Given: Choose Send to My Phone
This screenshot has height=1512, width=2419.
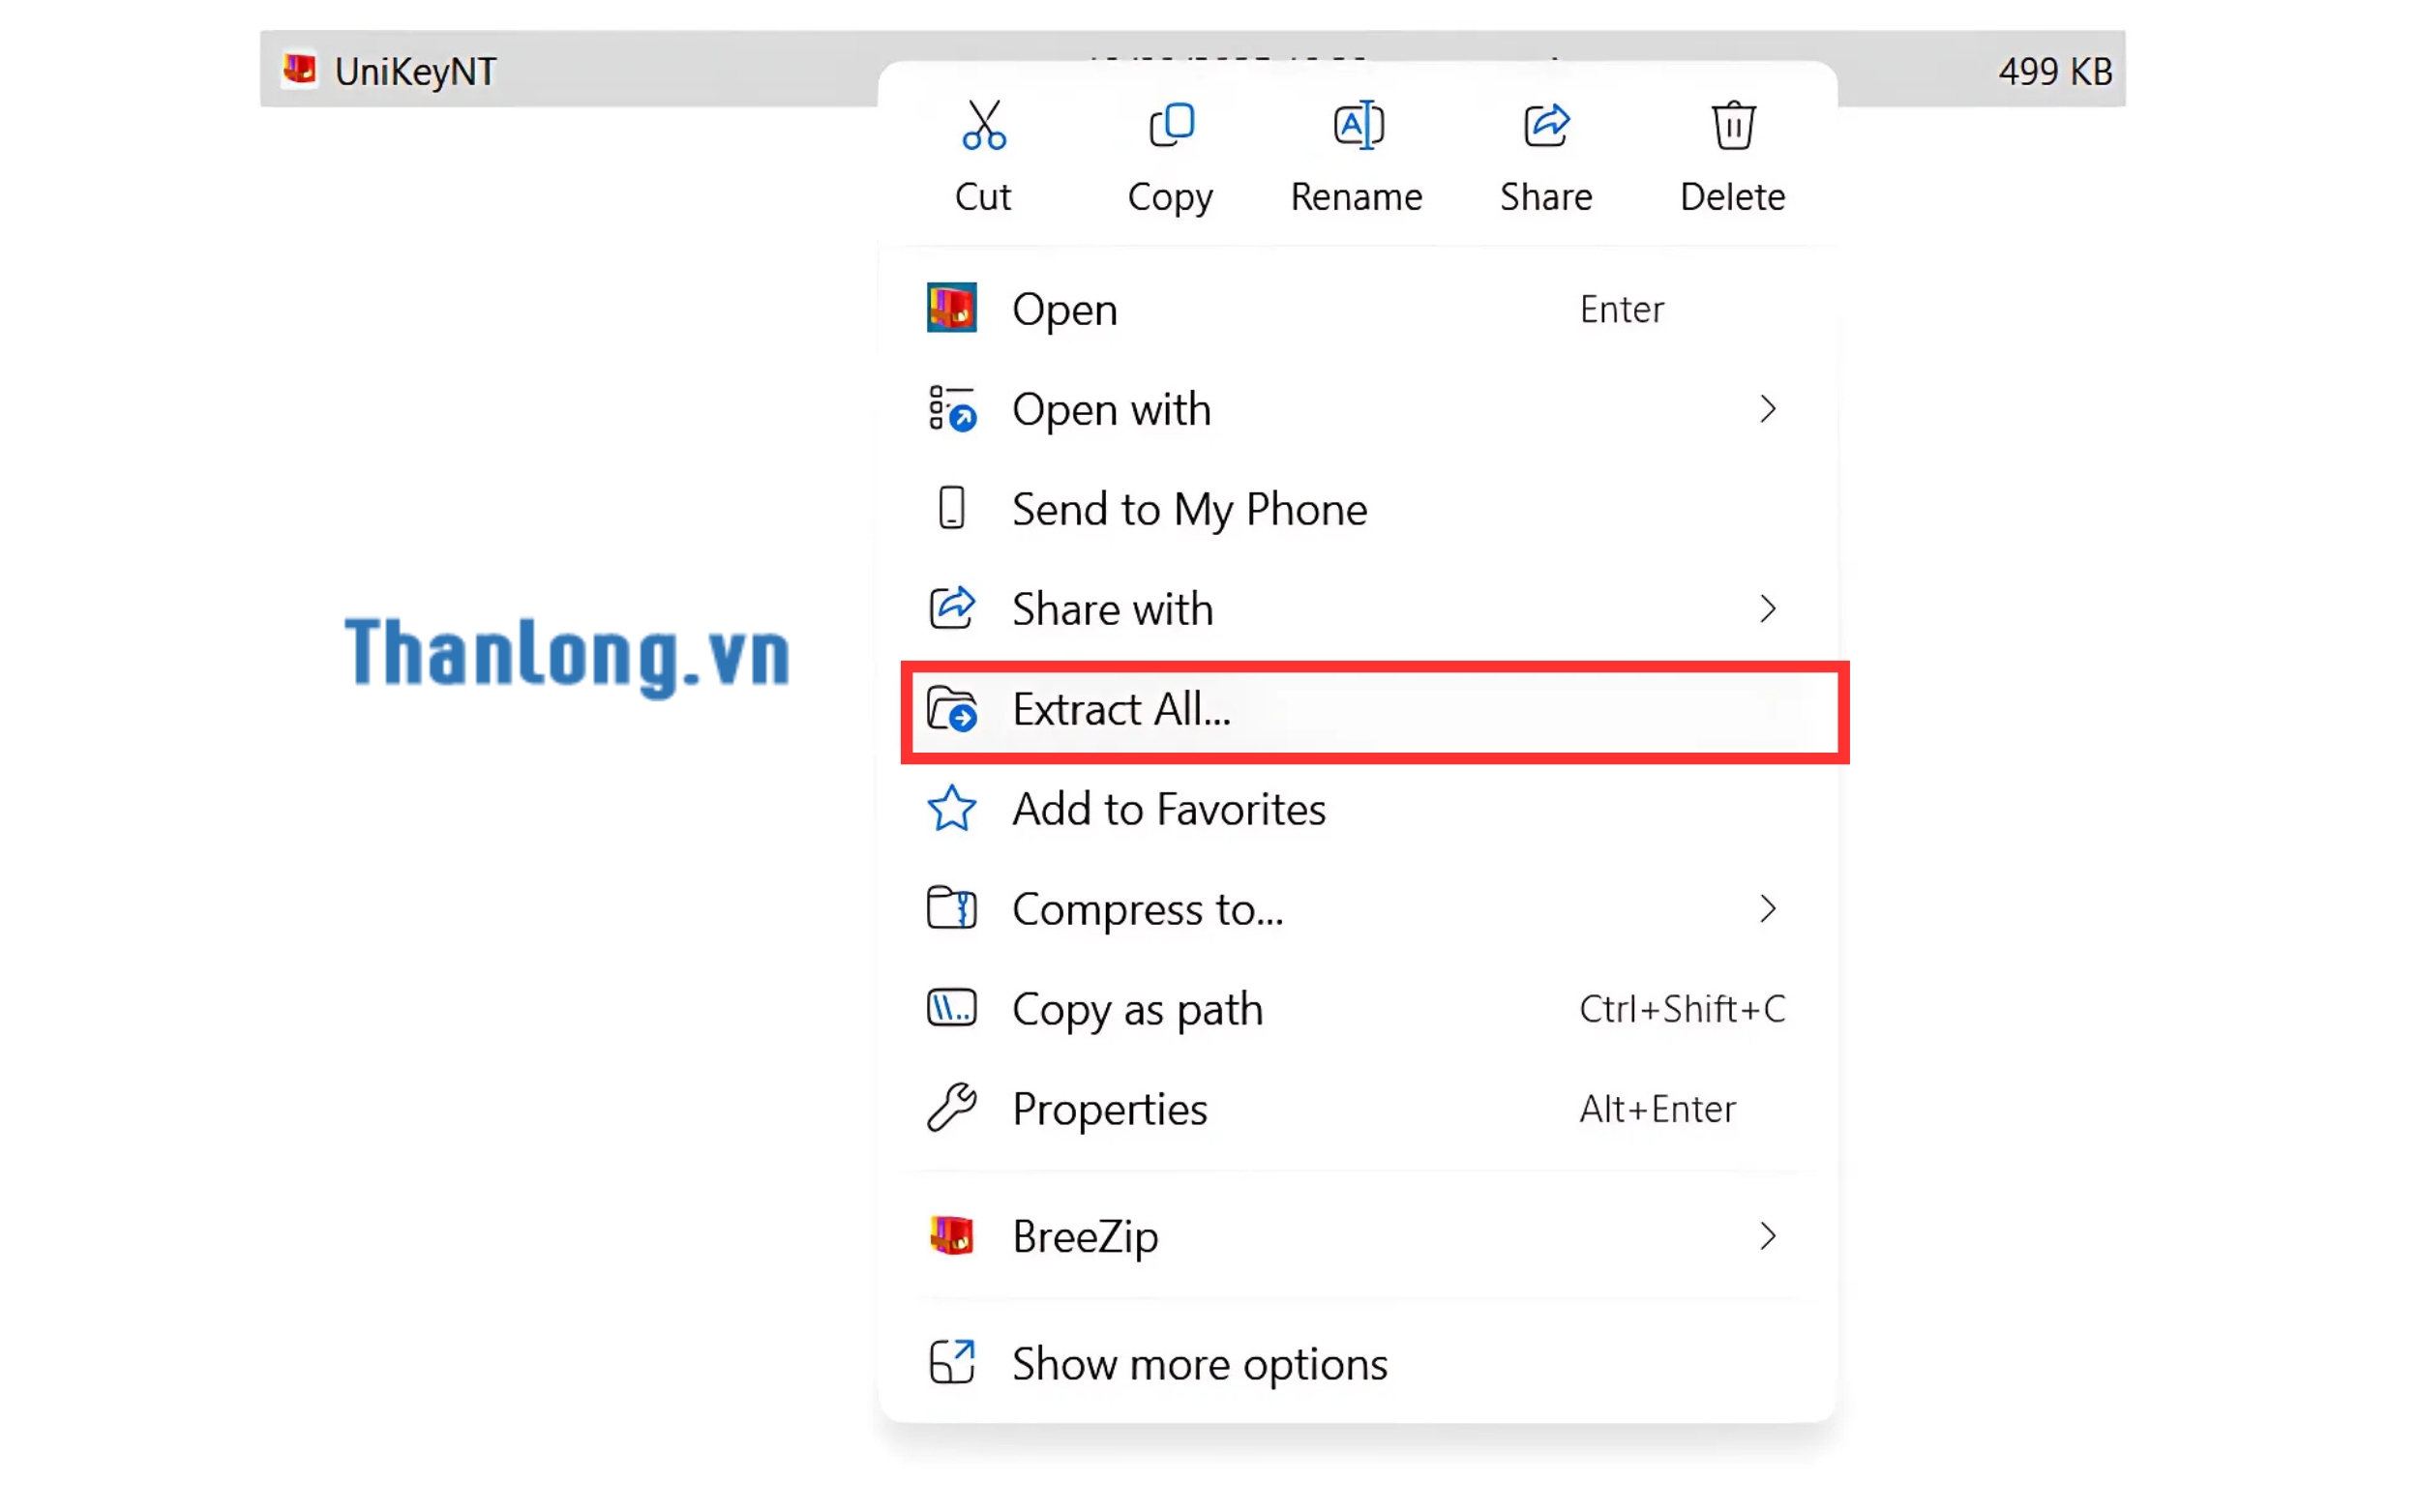Looking at the screenshot, I should pos(1188,509).
